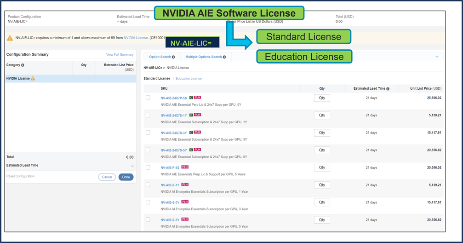The height and width of the screenshot is (243, 463).
Task: Click info icon next to Multiple Options Search
Action: 224,57
